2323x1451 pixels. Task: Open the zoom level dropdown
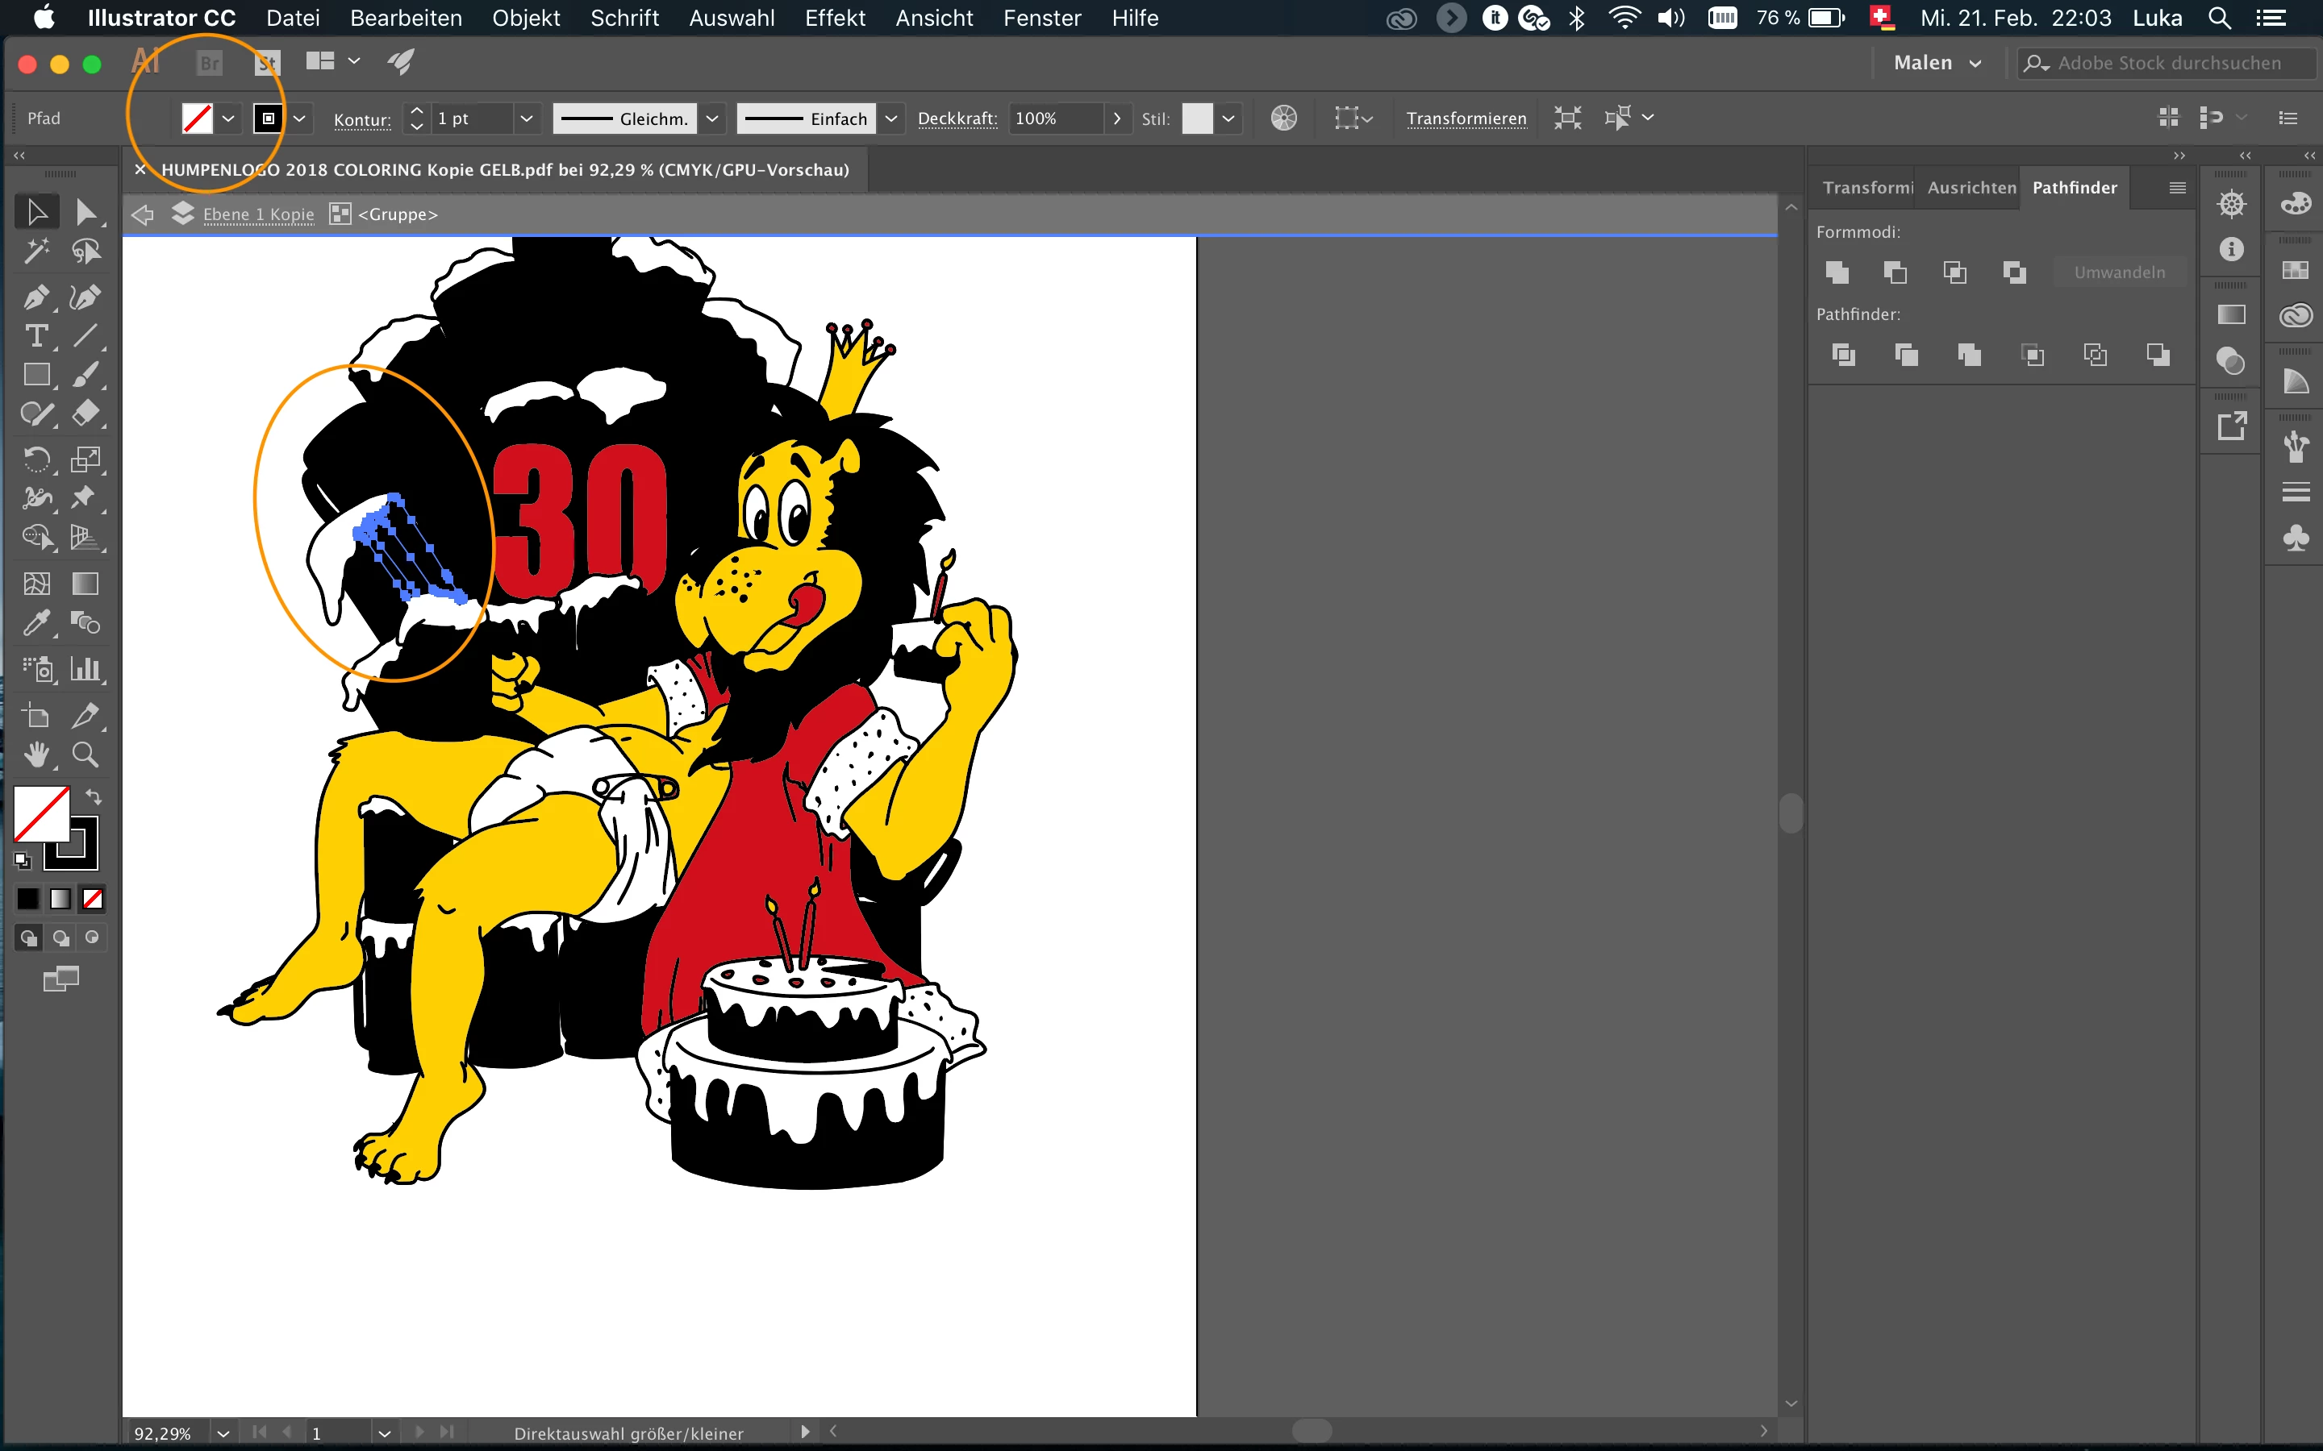[x=223, y=1432]
